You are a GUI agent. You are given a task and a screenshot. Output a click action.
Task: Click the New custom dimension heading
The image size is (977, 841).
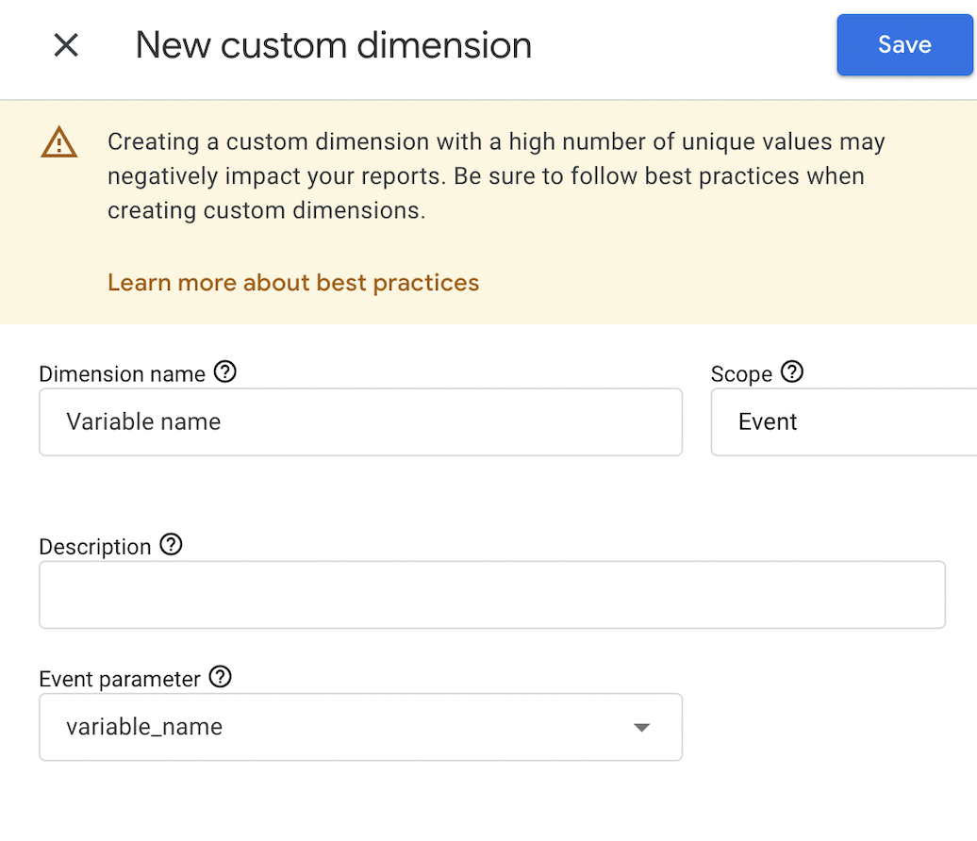tap(333, 44)
